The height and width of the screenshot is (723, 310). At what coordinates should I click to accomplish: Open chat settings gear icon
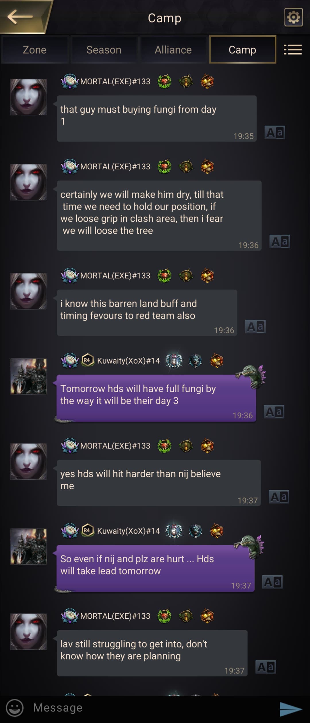point(293,17)
